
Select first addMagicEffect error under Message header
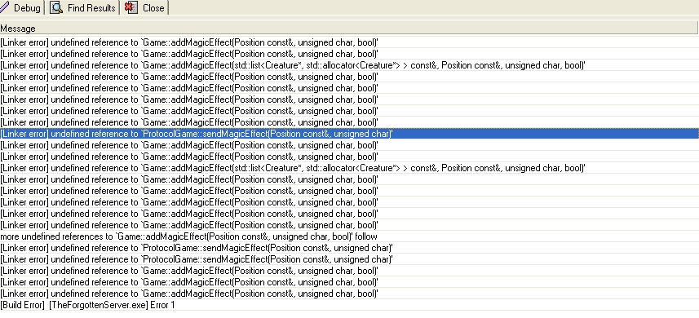click(x=349, y=42)
